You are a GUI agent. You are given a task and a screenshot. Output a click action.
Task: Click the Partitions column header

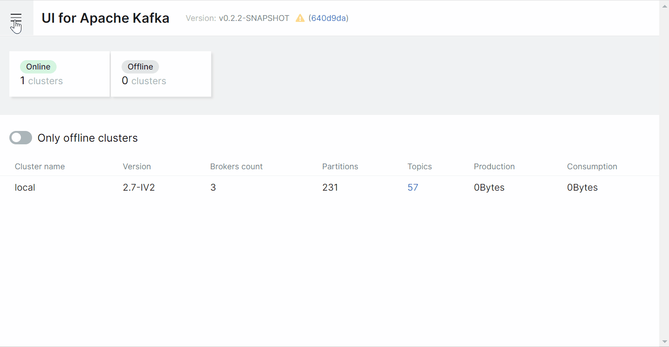(340, 166)
